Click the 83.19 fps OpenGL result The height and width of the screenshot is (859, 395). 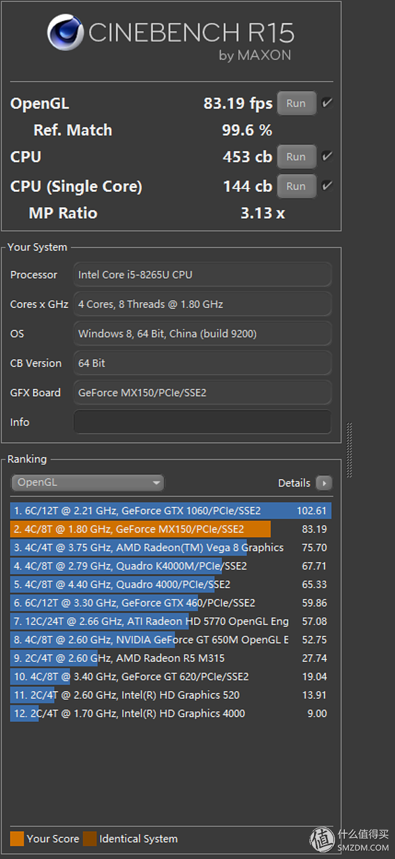[238, 104]
